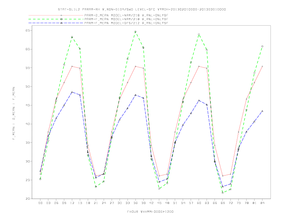Click green NAM forecast minimum marker at hour 69
This screenshot has width=286, height=221.
pos(223,192)
